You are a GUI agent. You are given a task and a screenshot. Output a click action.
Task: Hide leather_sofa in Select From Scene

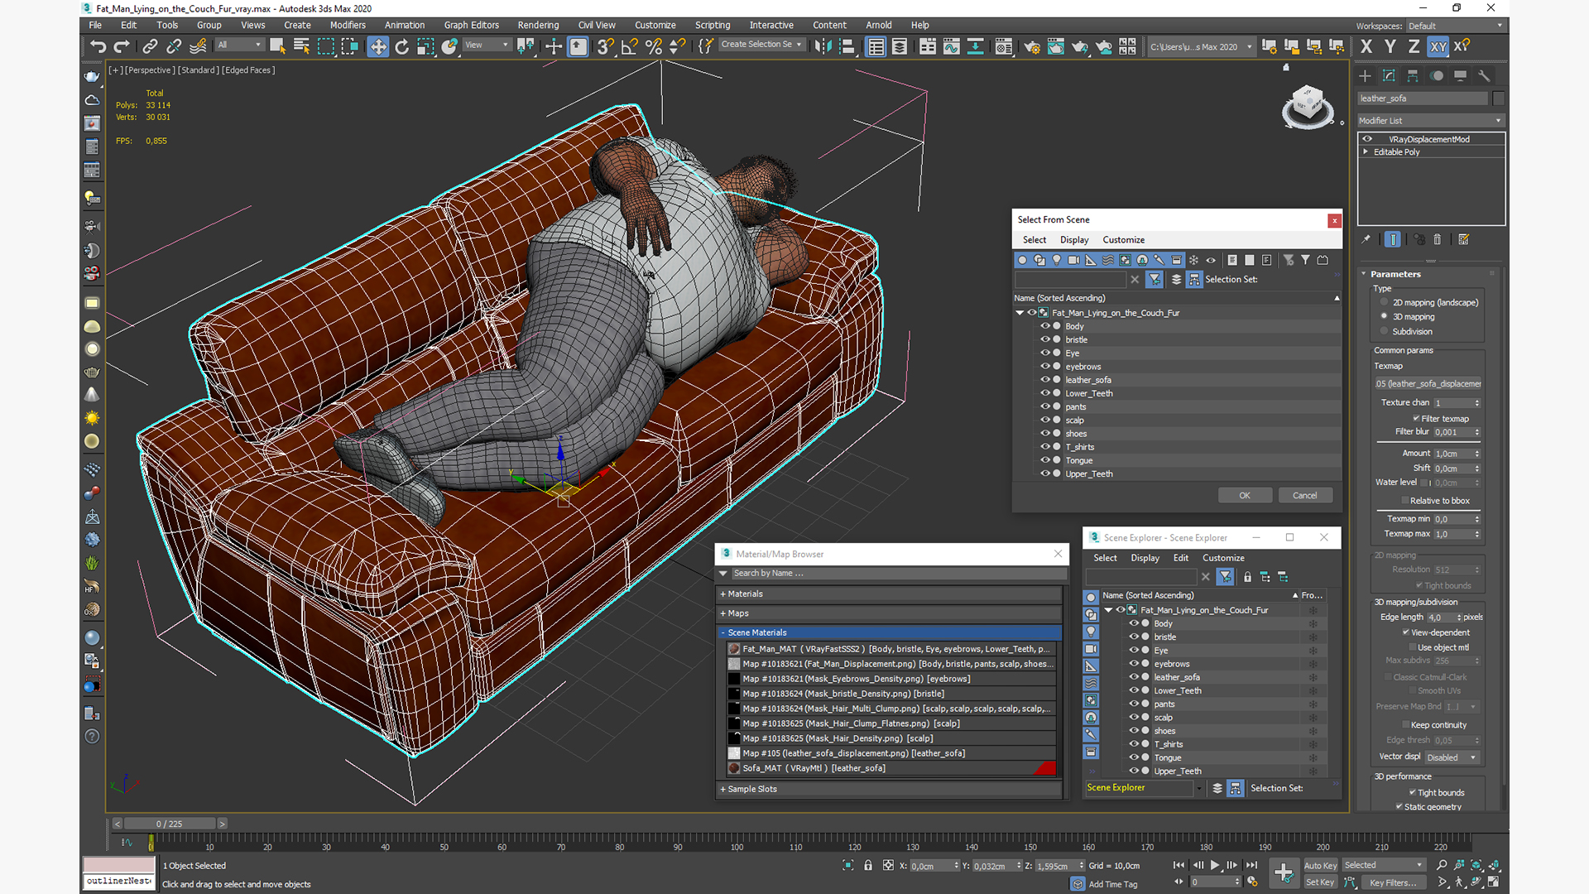click(x=1045, y=380)
